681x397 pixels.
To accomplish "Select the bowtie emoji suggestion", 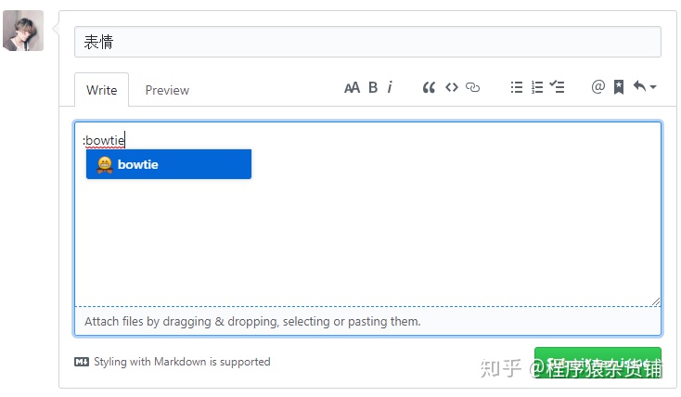I will 169,164.
